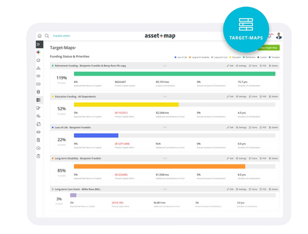Click the home icon in top bar
The height and width of the screenshot is (234, 308).
click(39, 36)
